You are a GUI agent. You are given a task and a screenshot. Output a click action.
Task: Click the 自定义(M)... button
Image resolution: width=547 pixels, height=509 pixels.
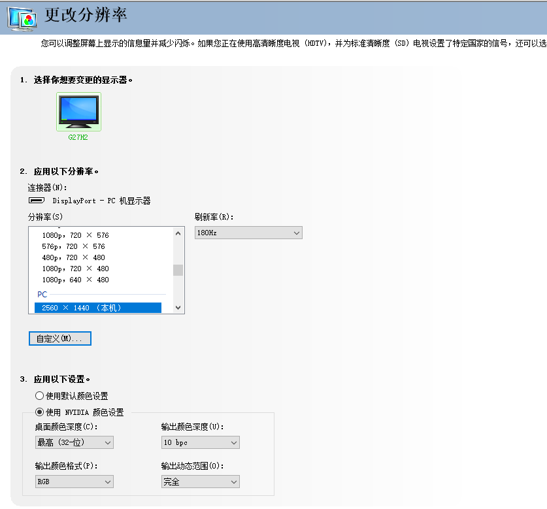pyautogui.click(x=59, y=338)
